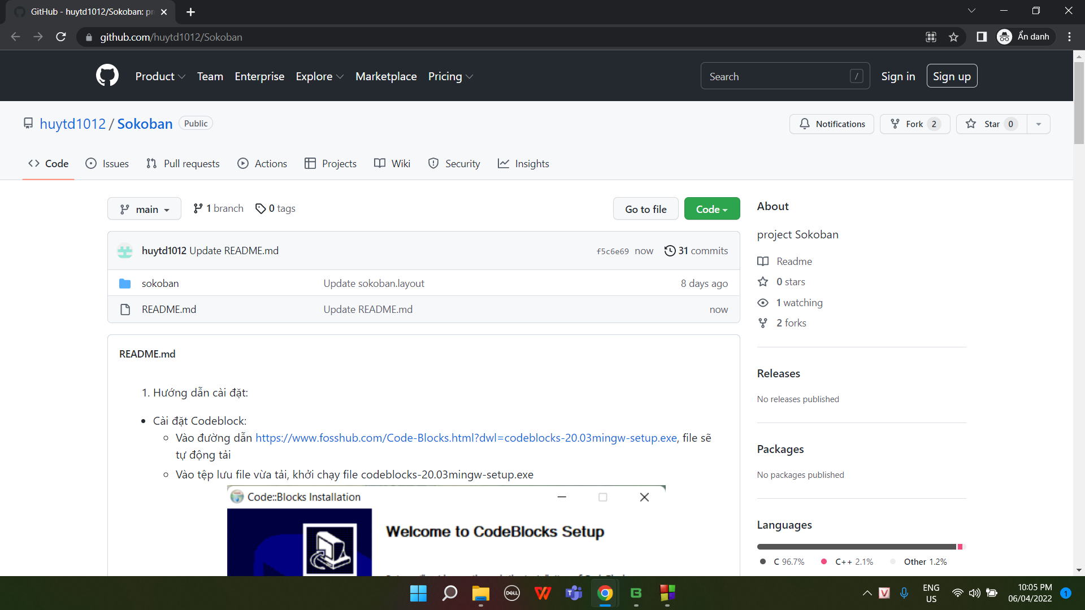Image resolution: width=1085 pixels, height=610 pixels.
Task: Open Taskbar search magnifier
Action: (x=450, y=593)
